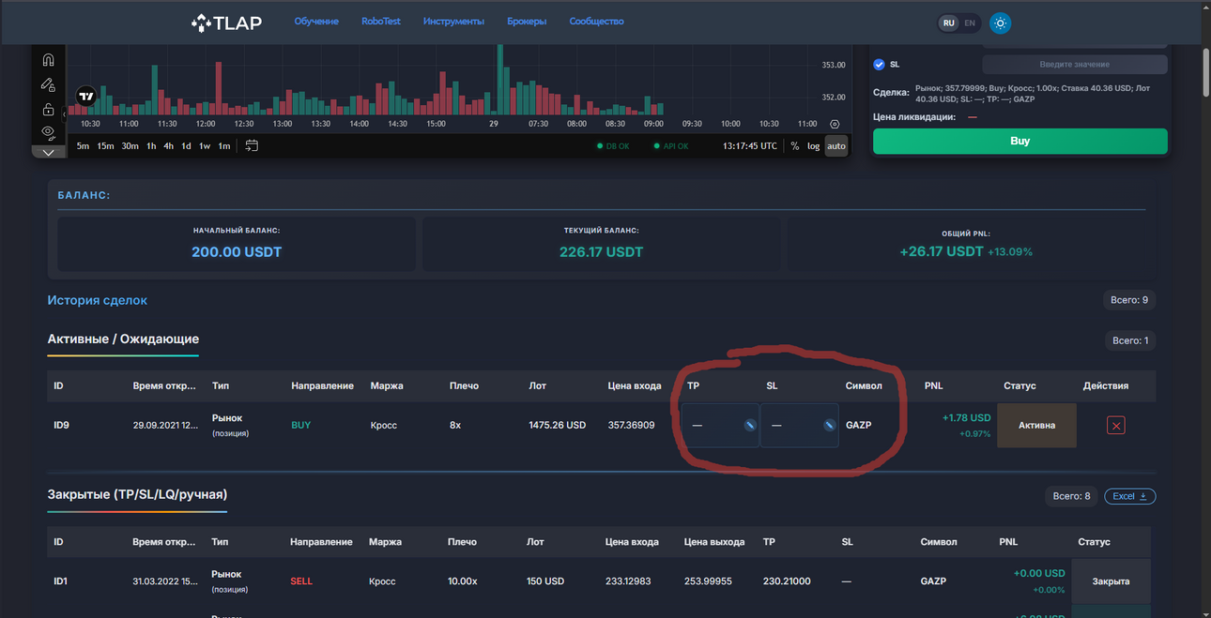Expand the chart tools chevron arrow
1211x618 pixels.
point(48,152)
